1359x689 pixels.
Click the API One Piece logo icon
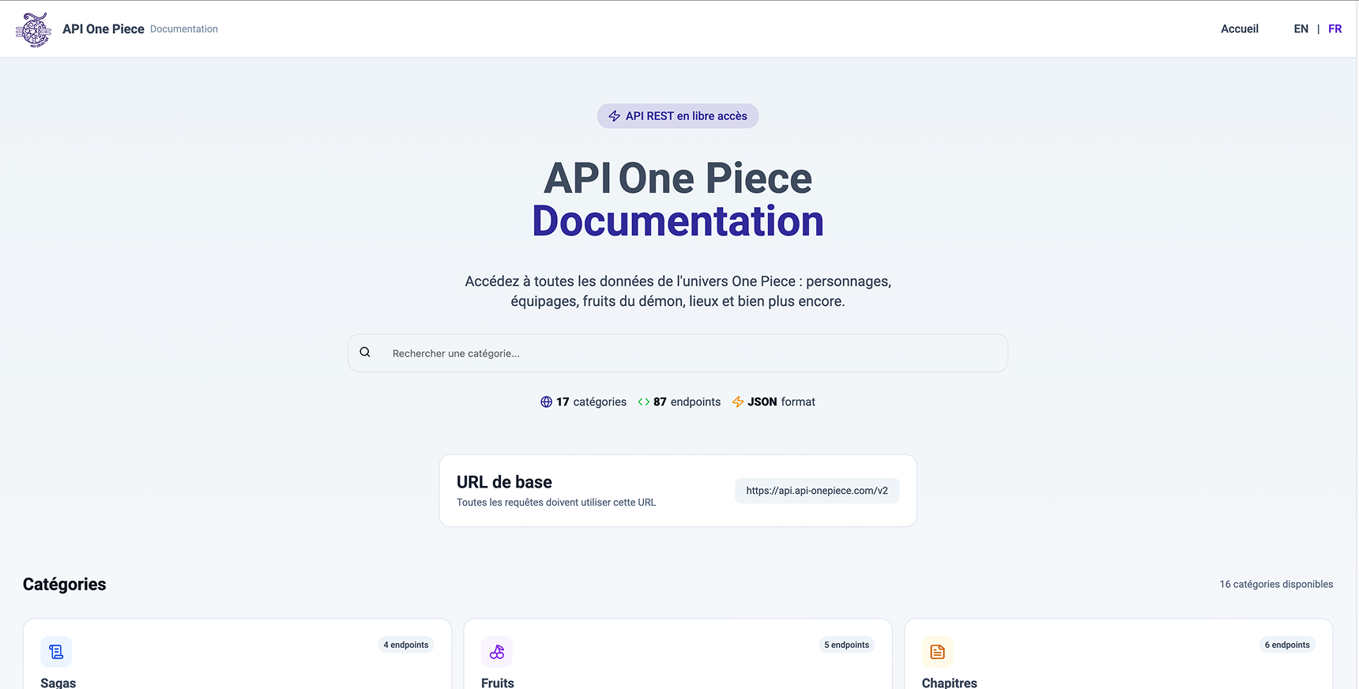[33, 29]
